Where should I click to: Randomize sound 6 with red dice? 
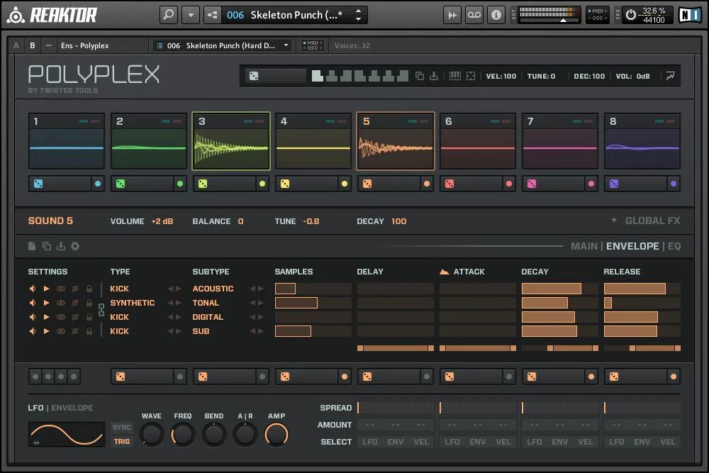(450, 184)
